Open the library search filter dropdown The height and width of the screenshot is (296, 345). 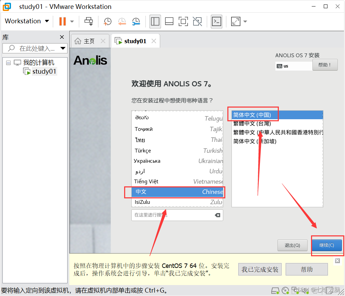tap(63, 48)
